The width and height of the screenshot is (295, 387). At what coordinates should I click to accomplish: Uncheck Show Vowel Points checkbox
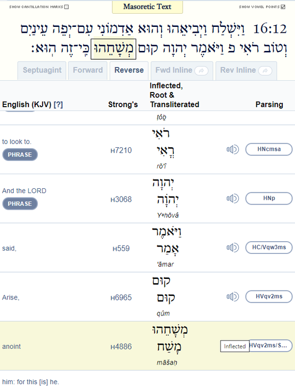[x=283, y=7]
